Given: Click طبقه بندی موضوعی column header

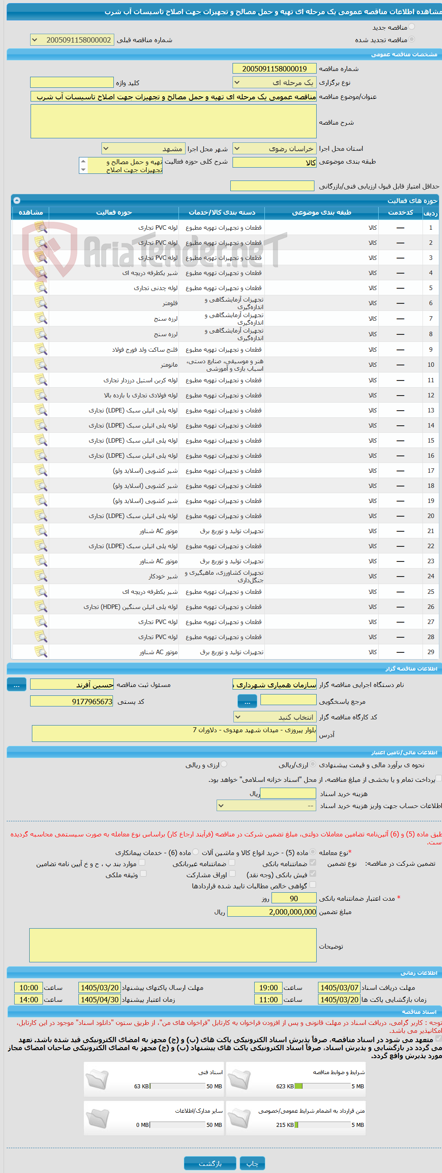Looking at the screenshot, I should tap(322, 213).
